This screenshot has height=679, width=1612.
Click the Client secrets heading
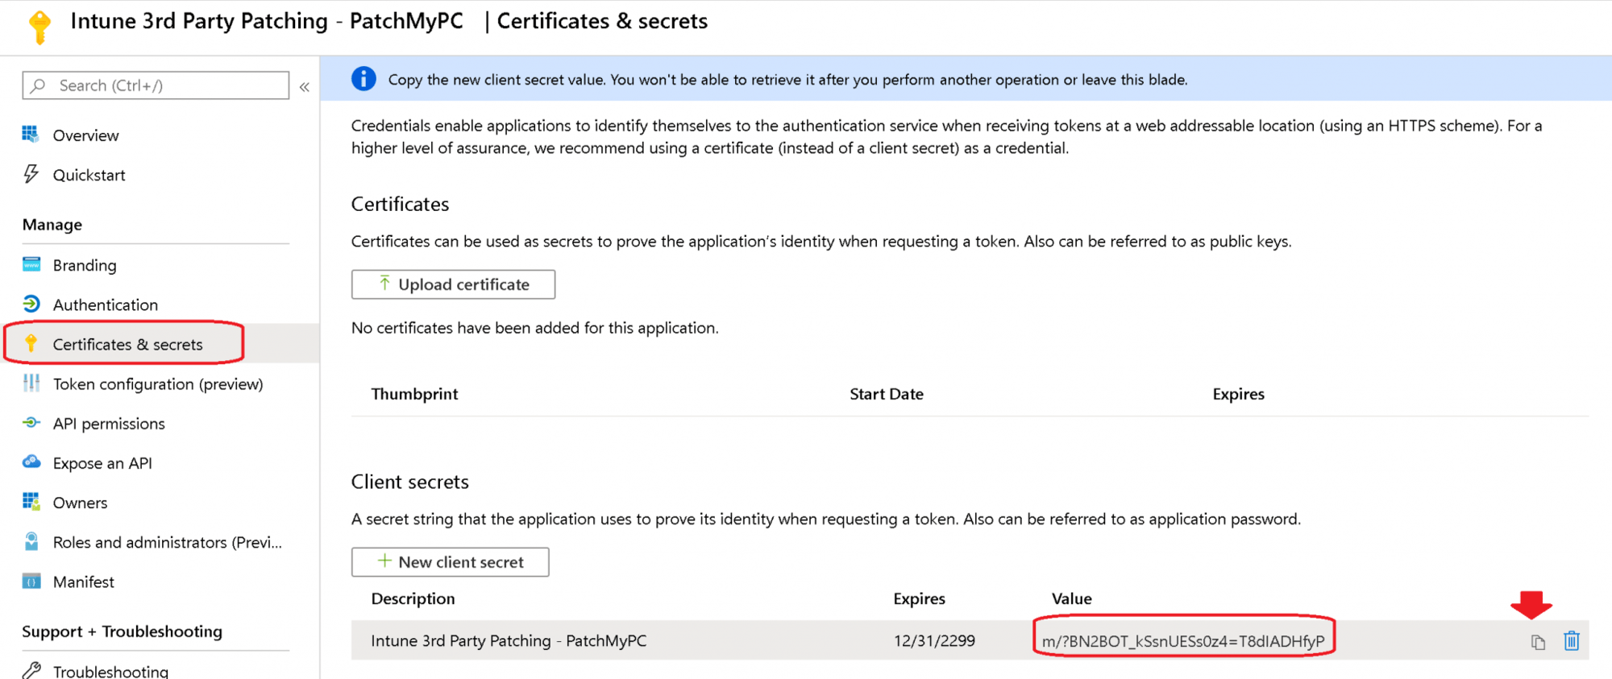point(409,482)
